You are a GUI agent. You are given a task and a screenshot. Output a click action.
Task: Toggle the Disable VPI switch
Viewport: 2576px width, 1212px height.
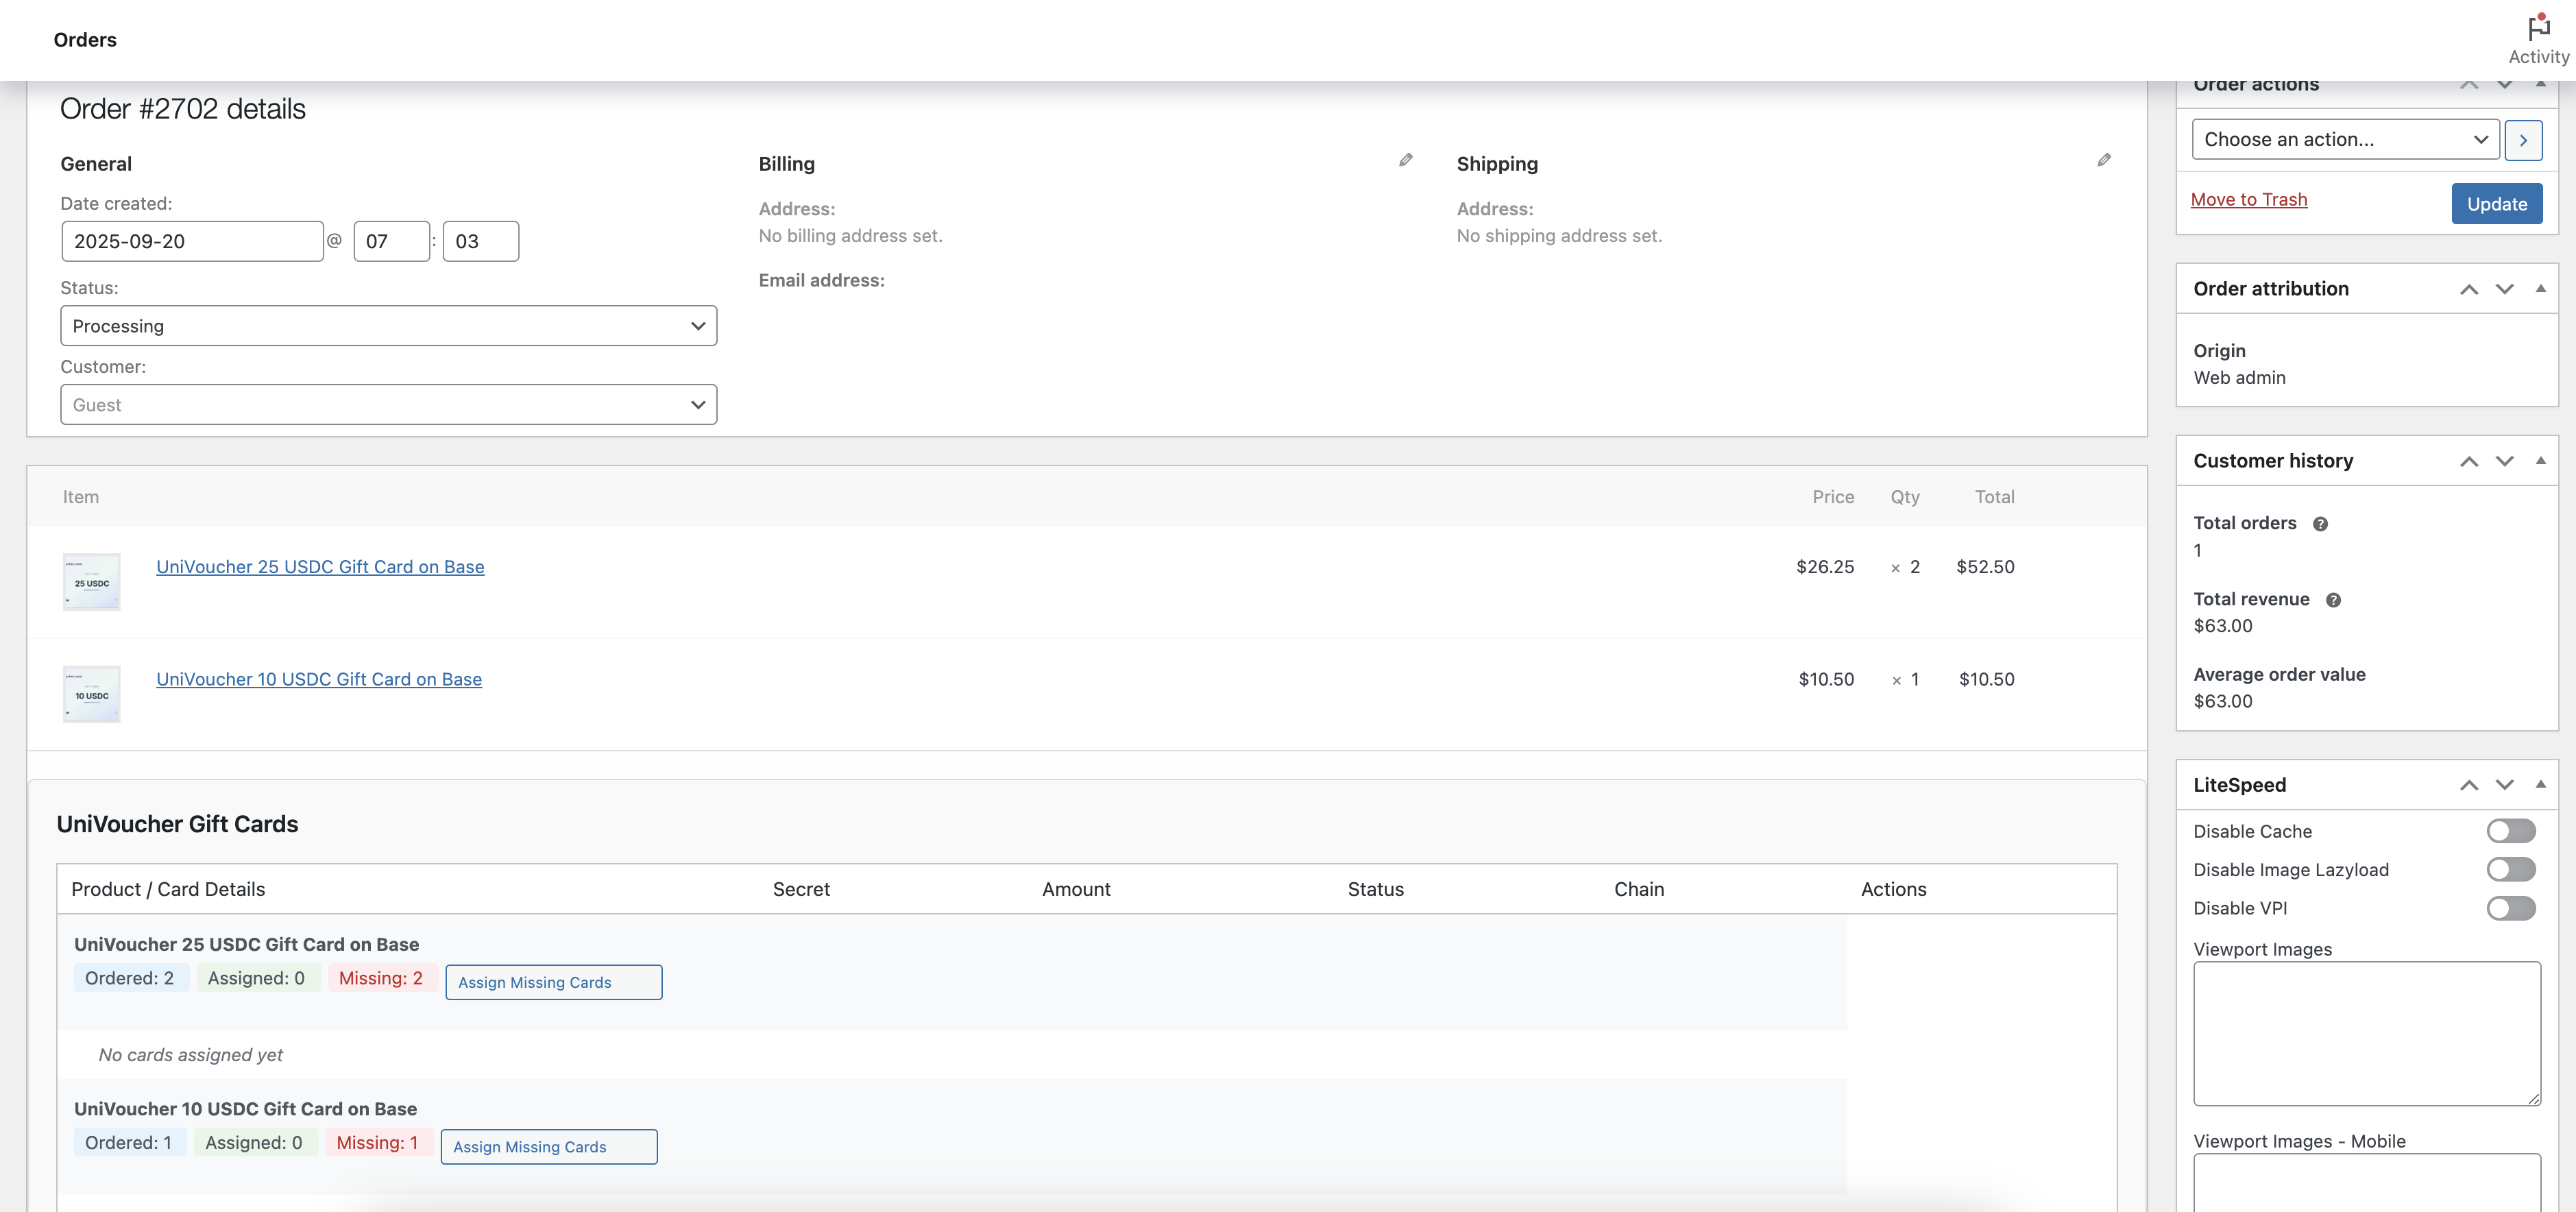tap(2510, 908)
